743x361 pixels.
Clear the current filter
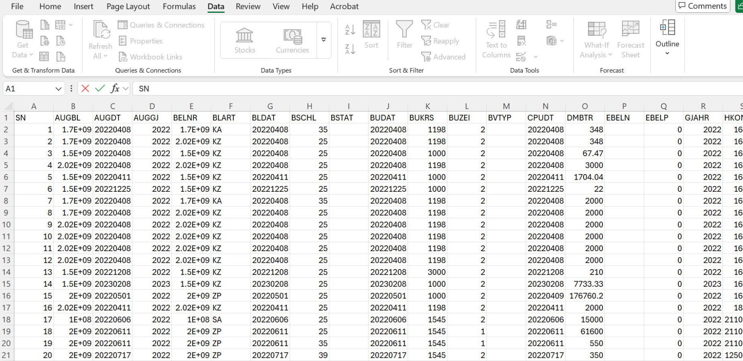435,25
